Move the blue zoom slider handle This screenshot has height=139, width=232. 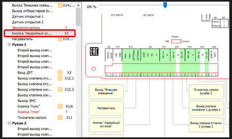point(165,5)
